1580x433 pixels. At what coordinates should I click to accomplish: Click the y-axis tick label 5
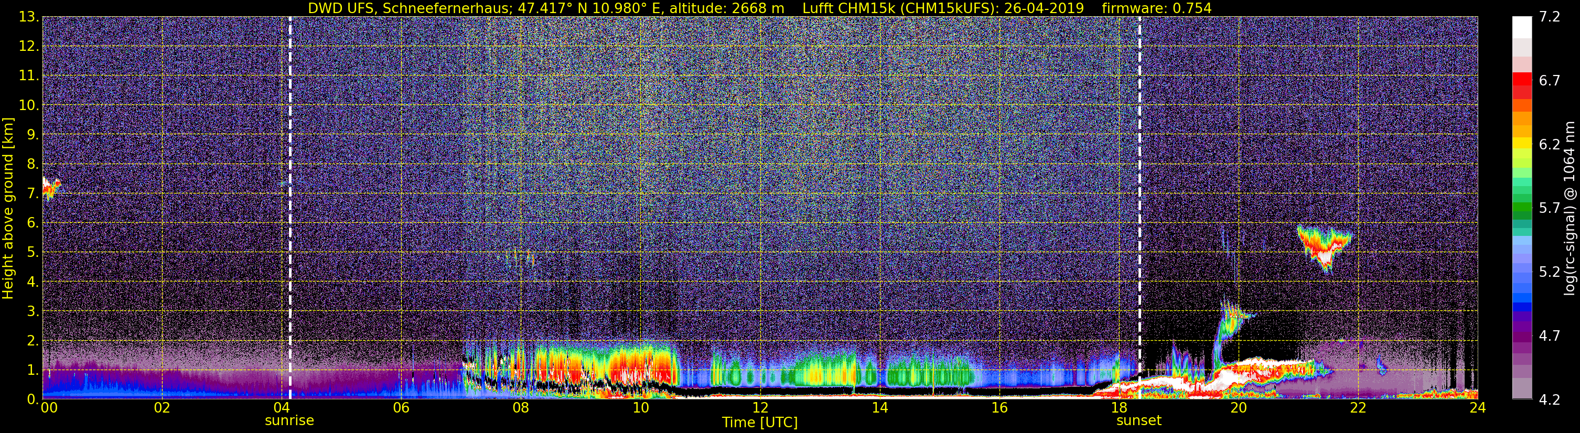point(33,252)
